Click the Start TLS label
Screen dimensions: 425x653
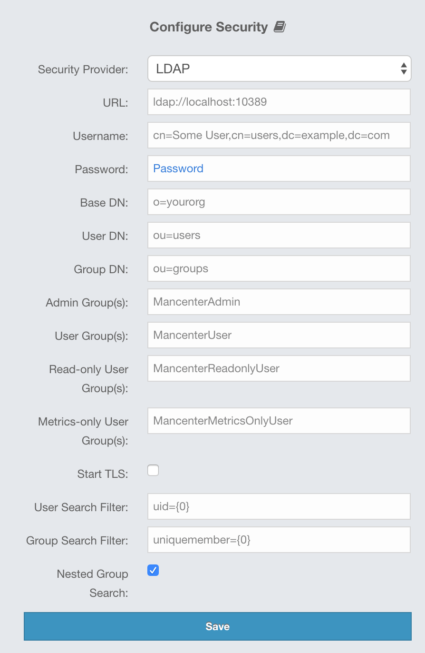pyautogui.click(x=103, y=474)
